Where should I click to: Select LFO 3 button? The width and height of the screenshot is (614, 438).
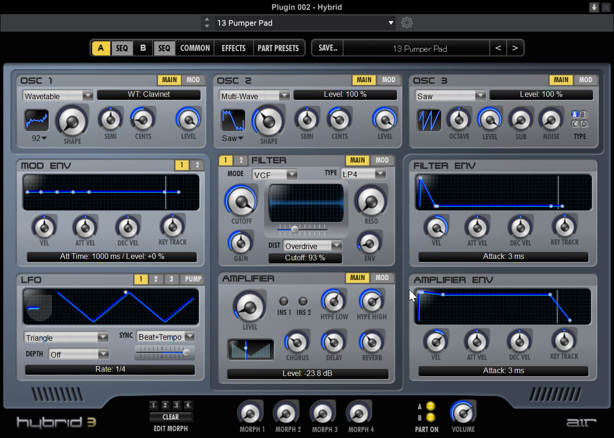(x=171, y=279)
